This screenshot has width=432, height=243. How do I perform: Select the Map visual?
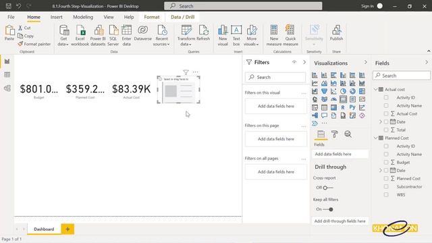pyautogui.click(x=315, y=99)
